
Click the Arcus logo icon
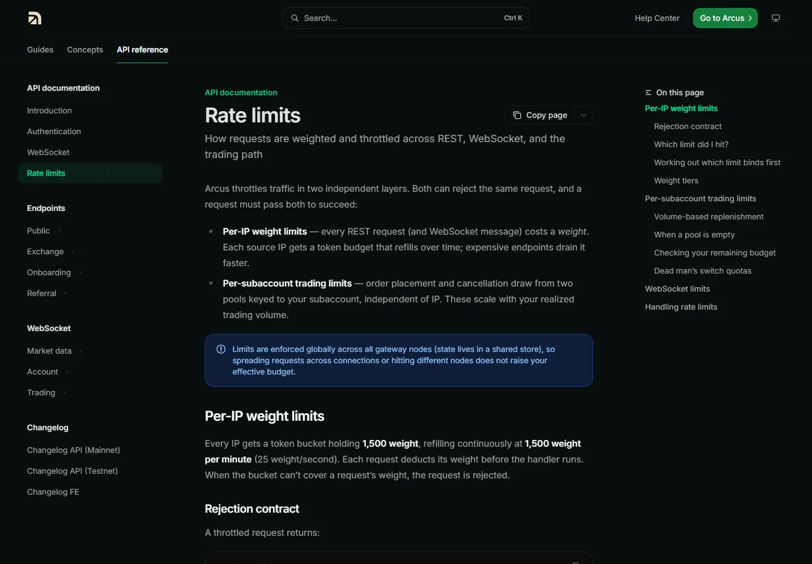click(x=34, y=18)
